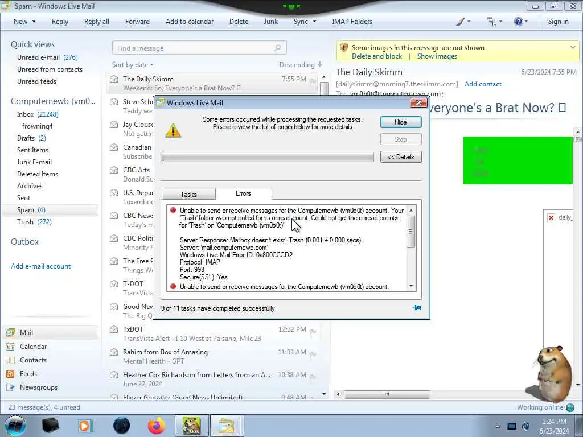The image size is (583, 437).
Task: Switch to the Tasks tab
Action: coord(188,195)
